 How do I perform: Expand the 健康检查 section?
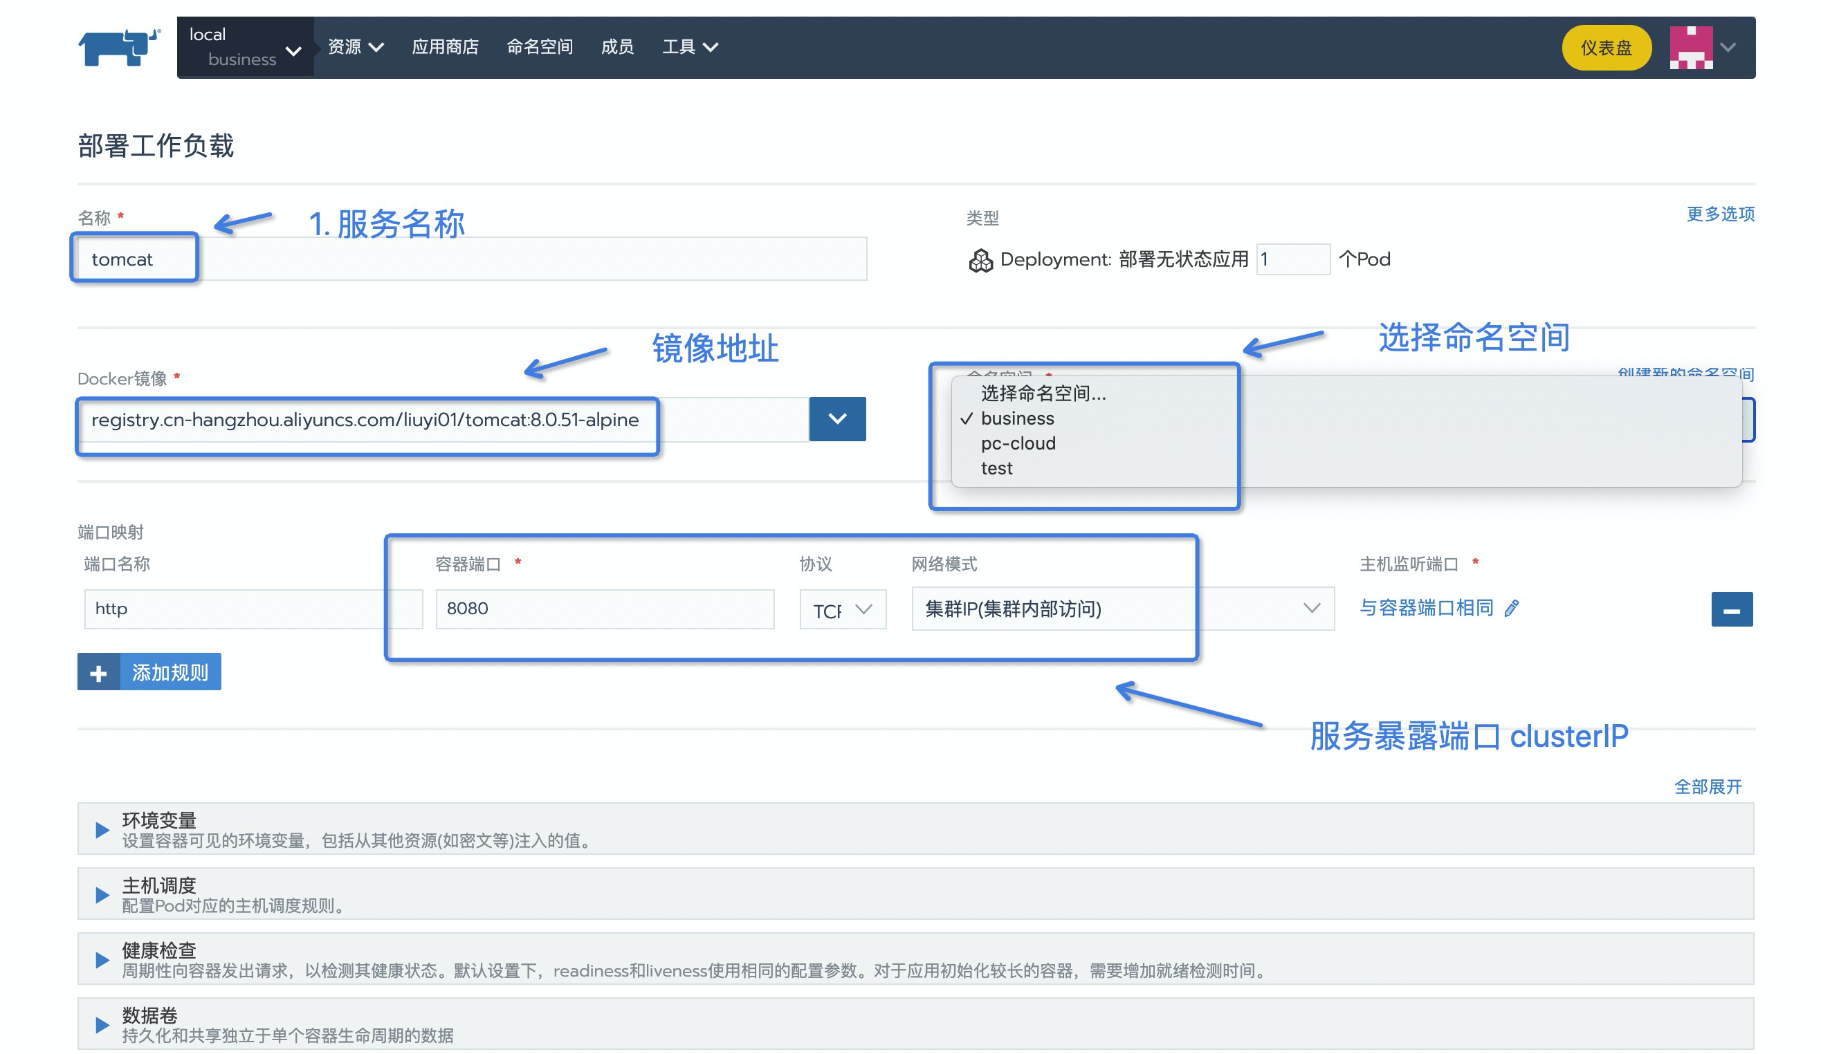(x=102, y=960)
